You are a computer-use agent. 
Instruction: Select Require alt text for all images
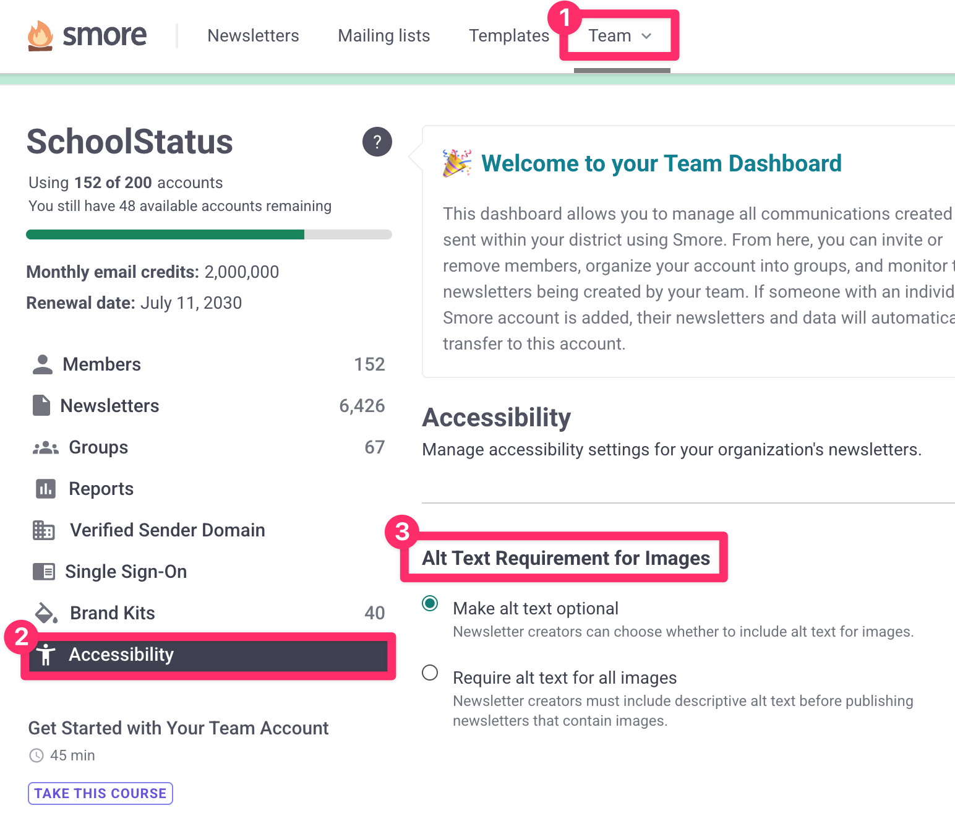[430, 673]
